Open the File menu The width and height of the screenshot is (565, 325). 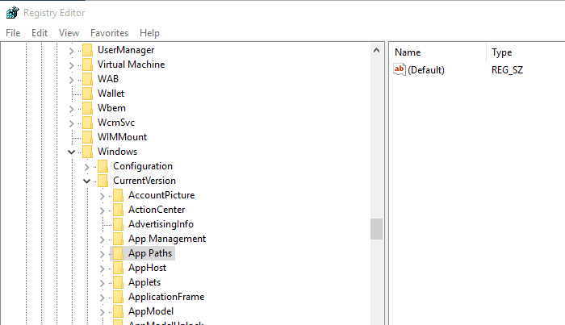tap(13, 33)
